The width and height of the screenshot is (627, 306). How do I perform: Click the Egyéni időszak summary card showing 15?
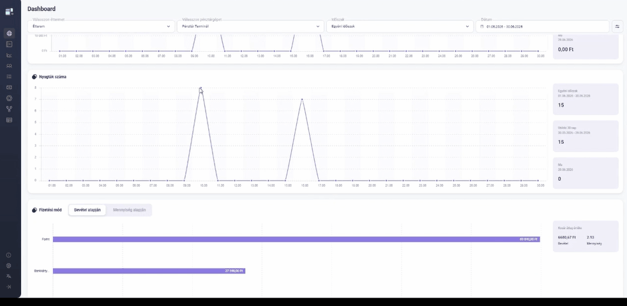tap(585, 99)
